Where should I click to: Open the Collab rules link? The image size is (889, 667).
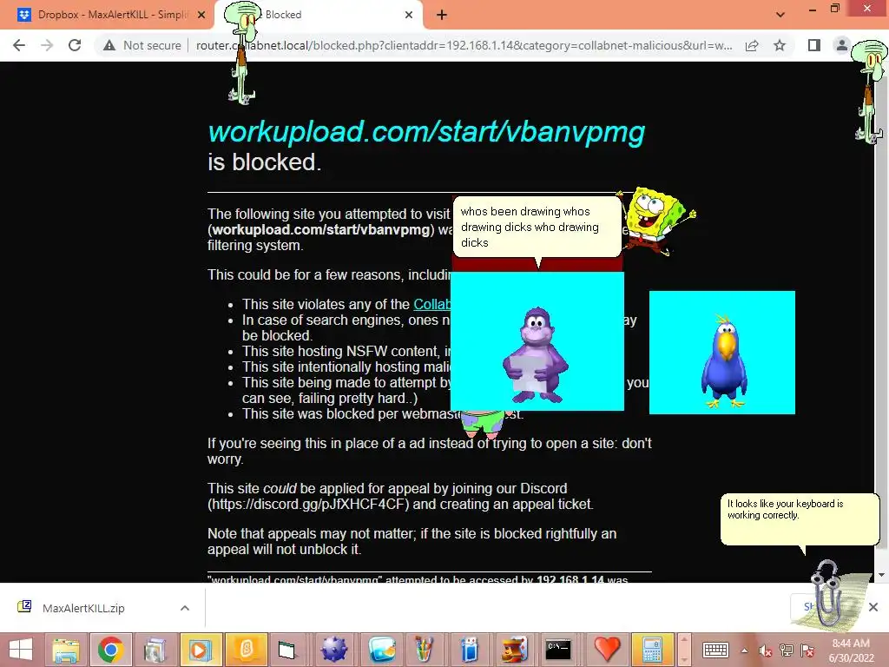tap(432, 304)
